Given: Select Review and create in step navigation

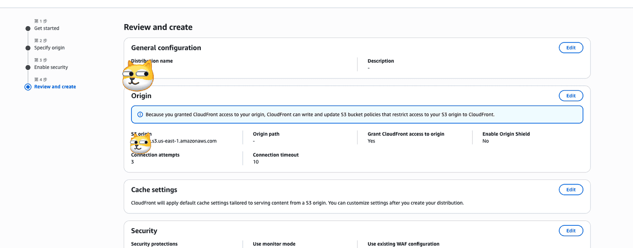Looking at the screenshot, I should tap(55, 87).
